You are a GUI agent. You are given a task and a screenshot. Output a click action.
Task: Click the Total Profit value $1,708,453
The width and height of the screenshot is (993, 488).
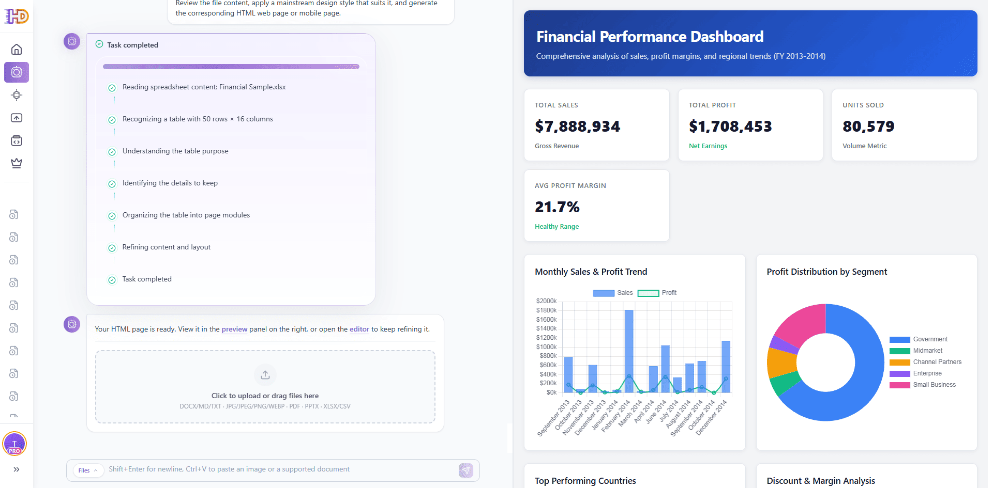[x=730, y=127]
